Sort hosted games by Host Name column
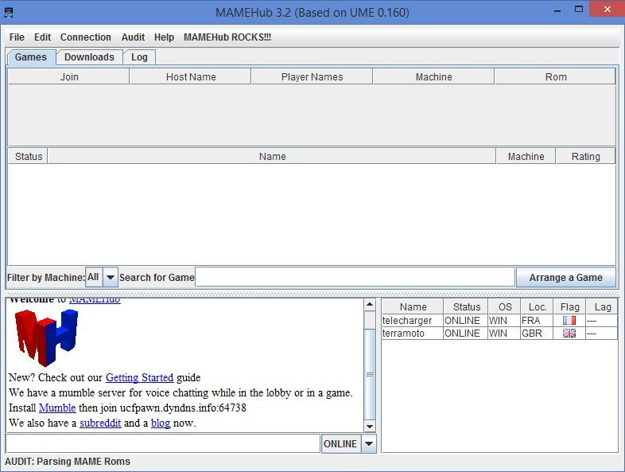625x472 pixels. pyautogui.click(x=191, y=76)
